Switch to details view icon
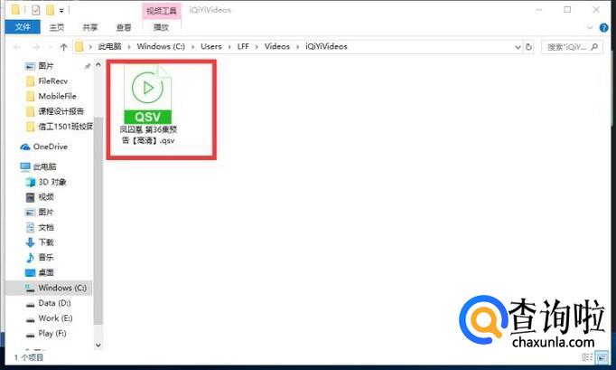This screenshot has height=370, width=616. pos(587,357)
